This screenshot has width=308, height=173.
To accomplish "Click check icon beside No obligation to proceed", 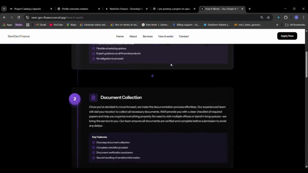I will coord(94,59).
